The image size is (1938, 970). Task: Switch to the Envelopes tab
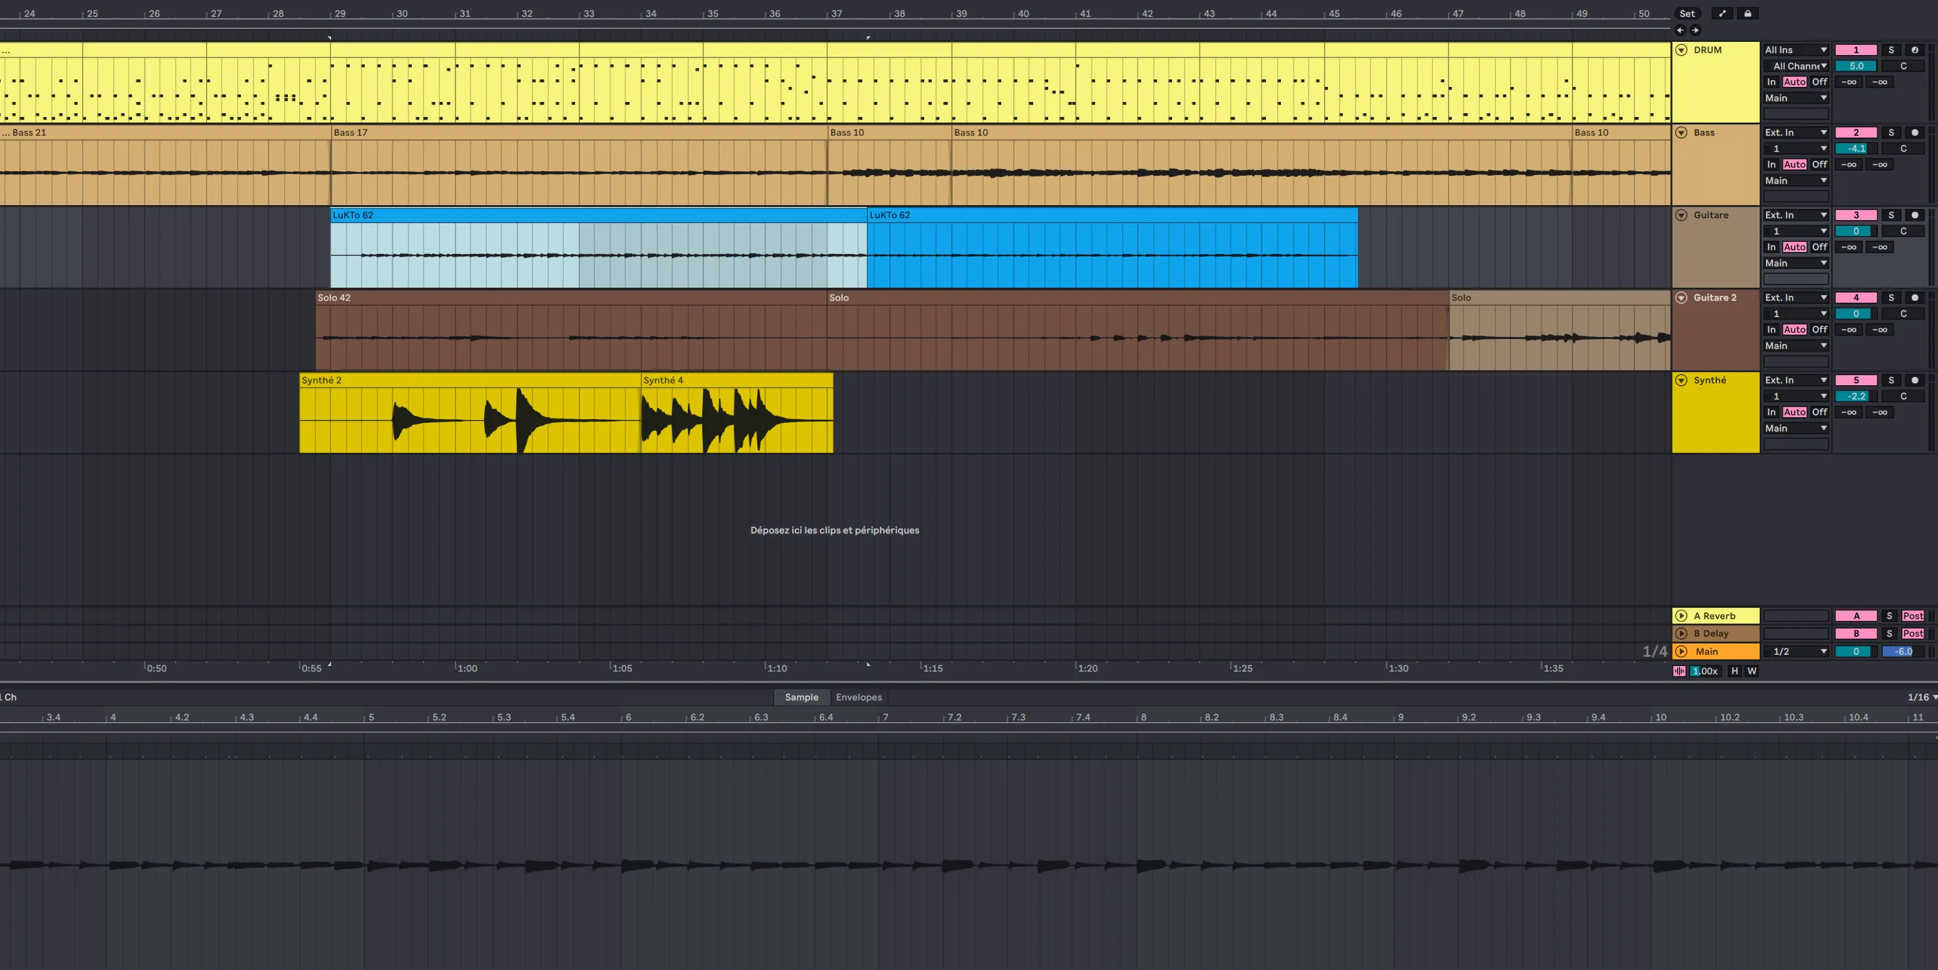[859, 697]
